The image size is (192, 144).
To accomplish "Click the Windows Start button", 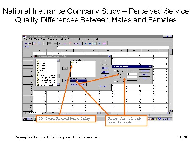I will pyautogui.click(x=28, y=119).
